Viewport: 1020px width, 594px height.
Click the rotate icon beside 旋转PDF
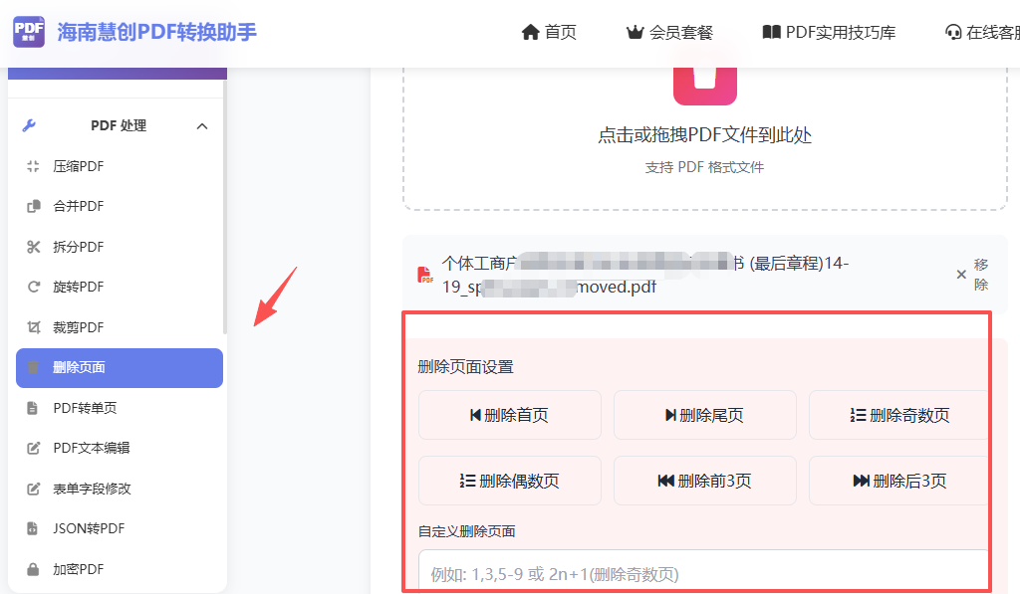tap(33, 287)
